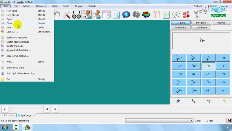The width and height of the screenshot is (232, 131).
Task: Open the Orbital Energies gray icon
Action: (136, 15)
